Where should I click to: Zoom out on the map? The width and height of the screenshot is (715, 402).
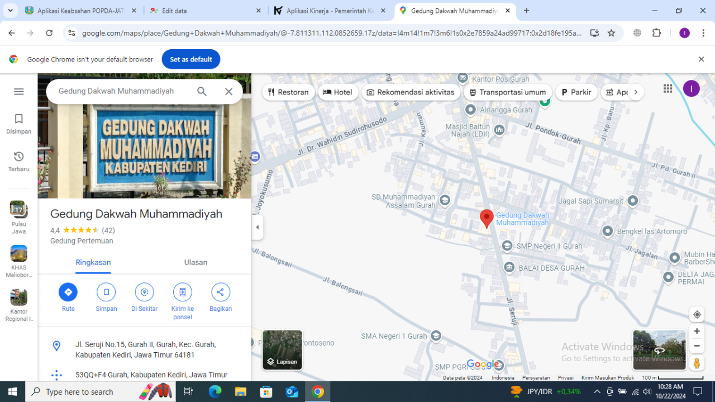tap(697, 346)
